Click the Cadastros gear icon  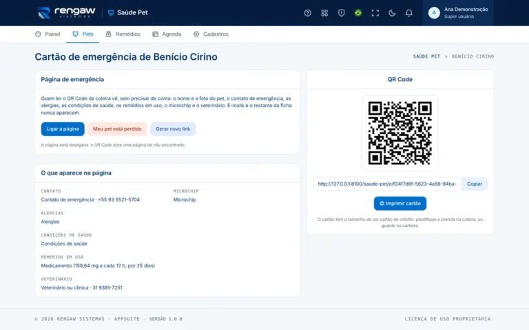click(196, 34)
